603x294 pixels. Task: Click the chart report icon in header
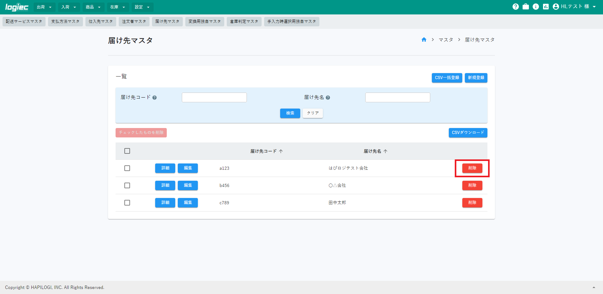[546, 7]
